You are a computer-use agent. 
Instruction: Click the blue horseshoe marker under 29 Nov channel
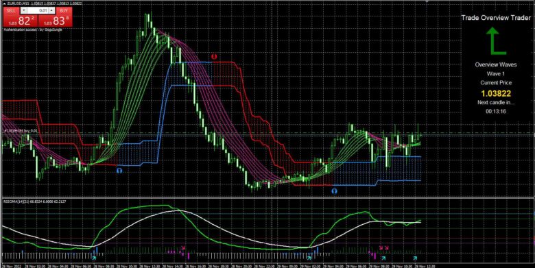(x=335, y=191)
